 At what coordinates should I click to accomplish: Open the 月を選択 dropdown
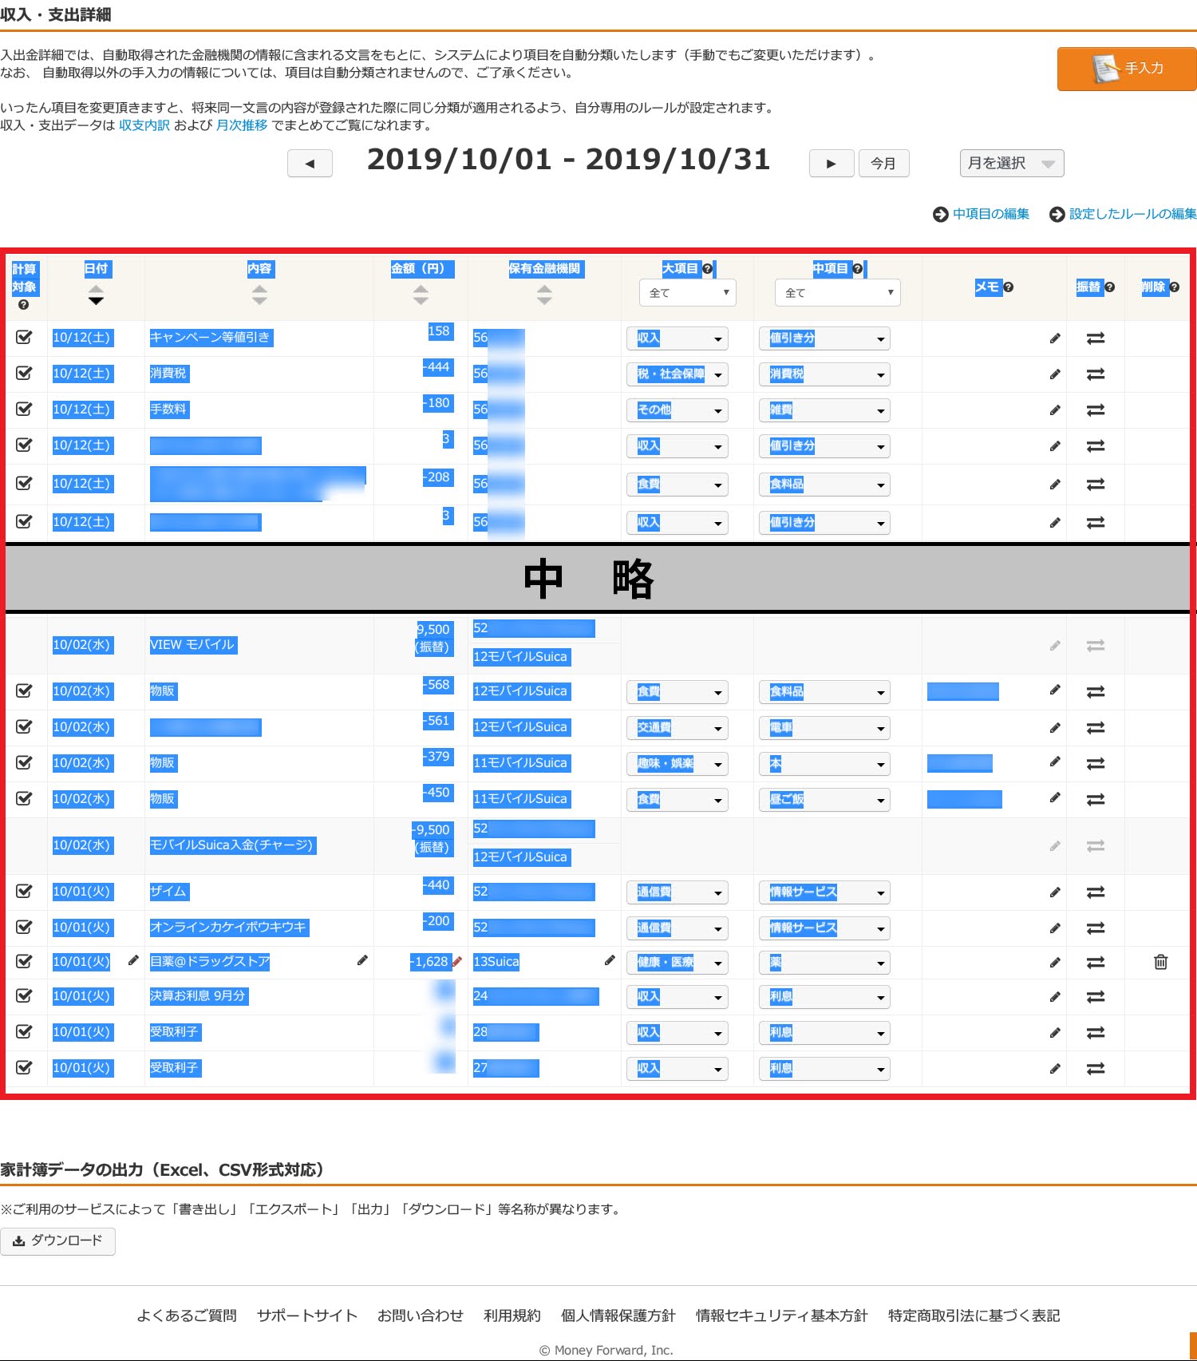pyautogui.click(x=1011, y=164)
